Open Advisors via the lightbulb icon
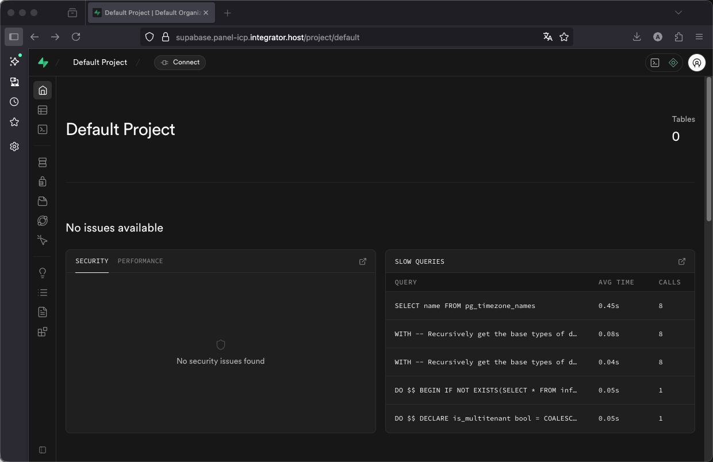Image resolution: width=713 pixels, height=462 pixels. tap(43, 273)
